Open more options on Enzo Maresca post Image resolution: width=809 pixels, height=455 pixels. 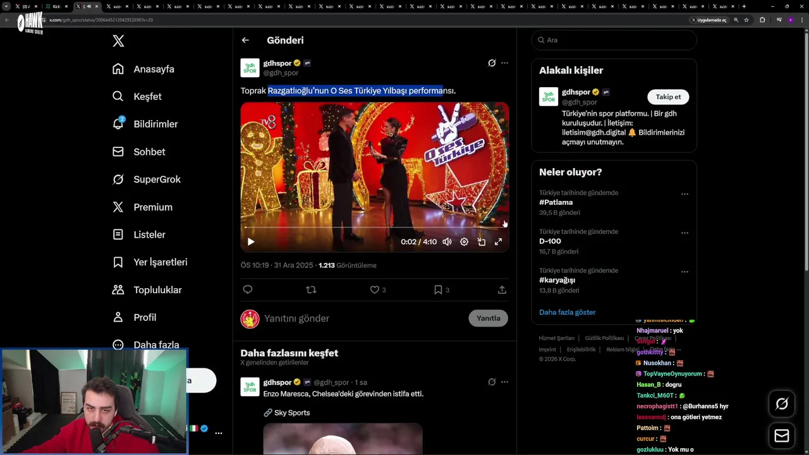point(504,382)
